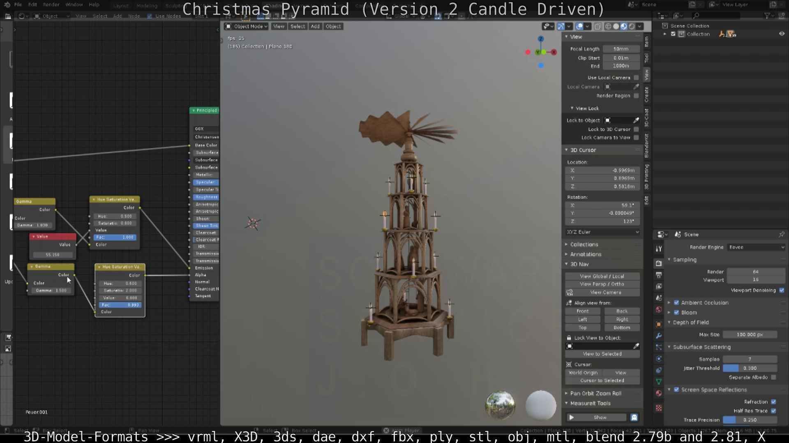Enable Lock Camera to View checkbox
This screenshot has height=443, width=789.
pyautogui.click(x=636, y=138)
